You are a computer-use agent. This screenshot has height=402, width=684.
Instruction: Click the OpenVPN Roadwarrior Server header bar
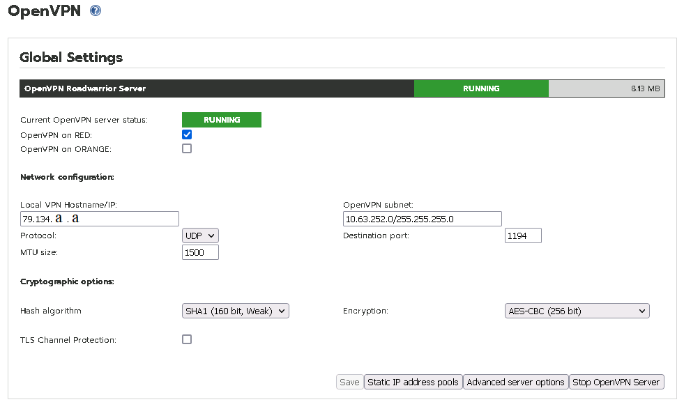coord(217,88)
